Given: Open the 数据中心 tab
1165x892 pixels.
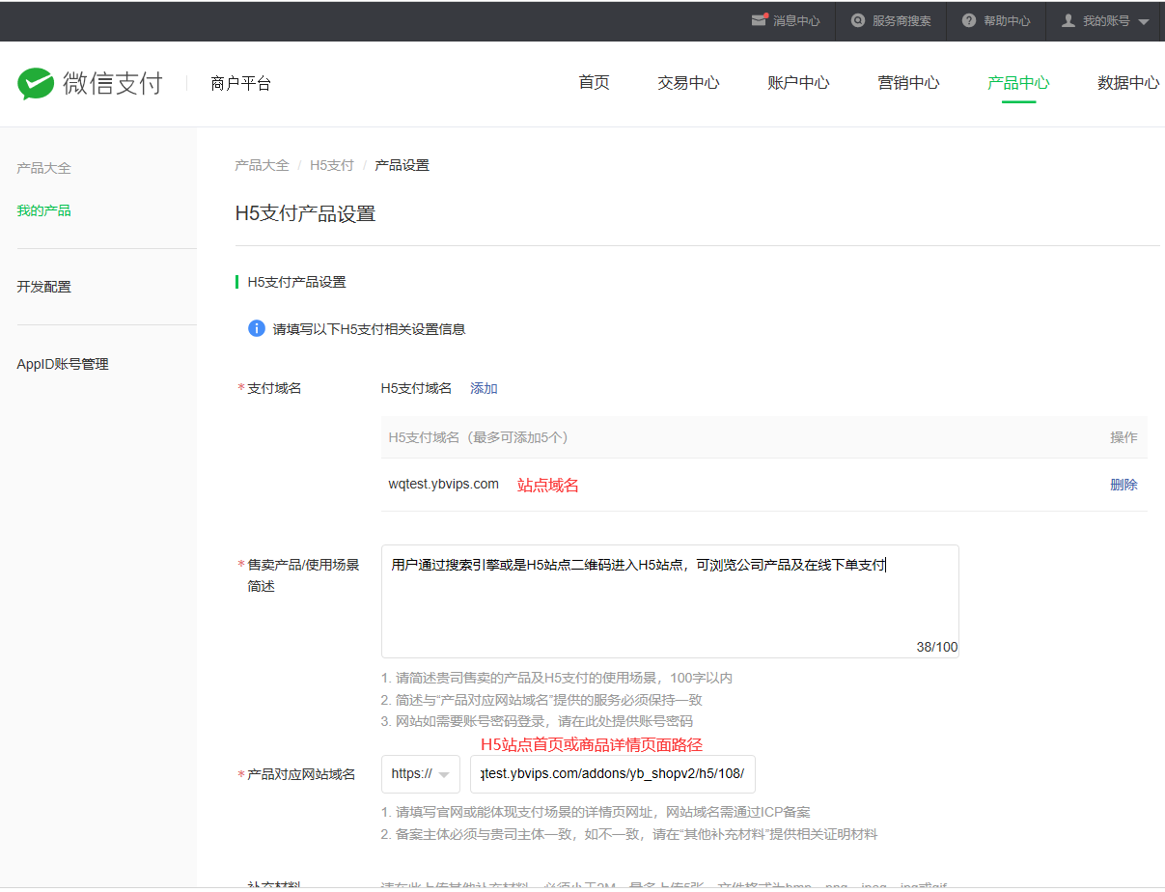Looking at the screenshot, I should tap(1127, 83).
